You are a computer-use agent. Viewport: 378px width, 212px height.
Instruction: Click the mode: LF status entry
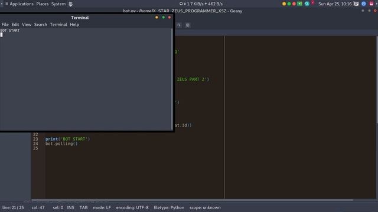click(102, 208)
